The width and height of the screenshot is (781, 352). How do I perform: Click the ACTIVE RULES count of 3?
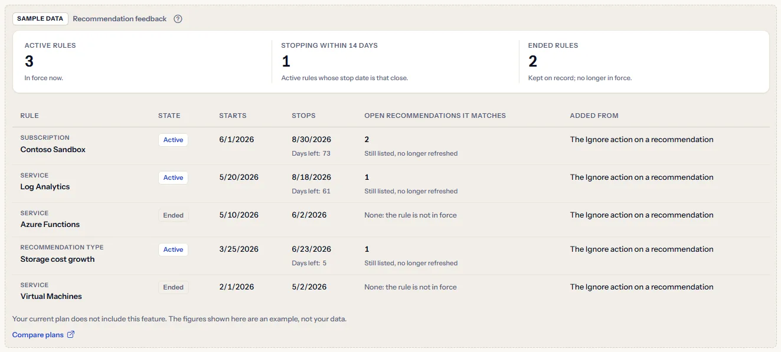29,61
